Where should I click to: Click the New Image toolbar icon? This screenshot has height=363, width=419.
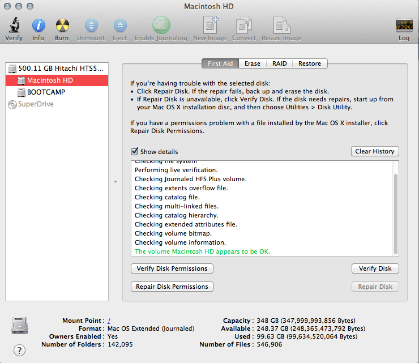[210, 24]
